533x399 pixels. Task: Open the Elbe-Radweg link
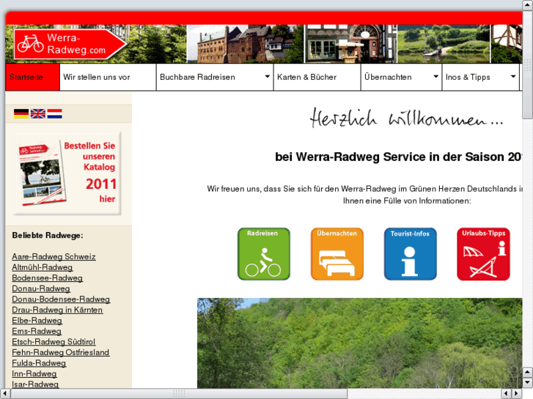pyautogui.click(x=37, y=320)
